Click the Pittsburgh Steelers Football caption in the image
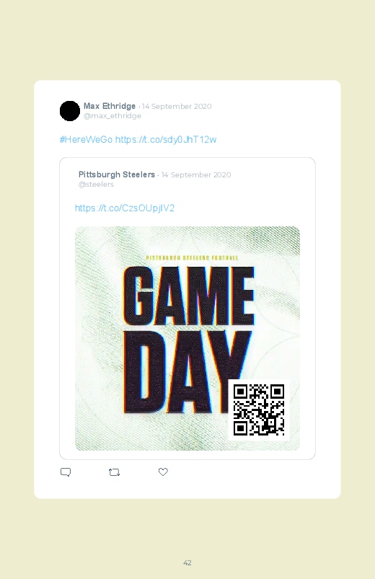 (x=192, y=257)
